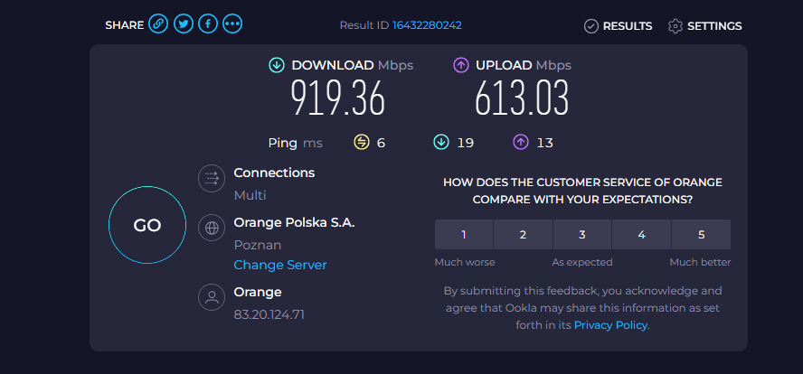Image resolution: width=803 pixels, height=374 pixels.
Task: Click the server globe icon
Action: click(212, 229)
